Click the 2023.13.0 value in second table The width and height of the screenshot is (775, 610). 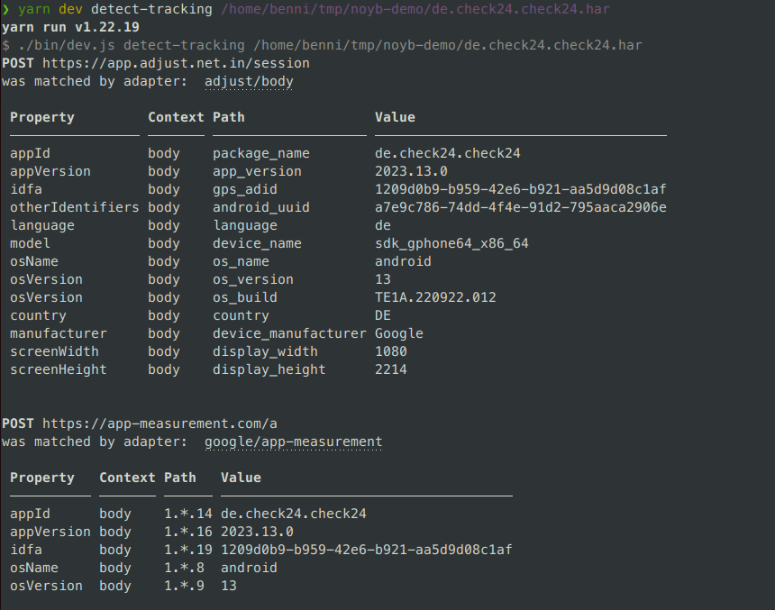pos(257,532)
